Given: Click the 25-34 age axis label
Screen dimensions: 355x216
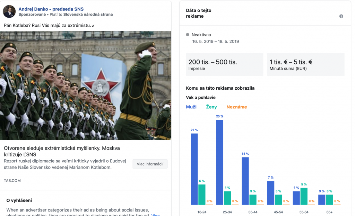Looking at the screenshot, I should click(x=227, y=212).
